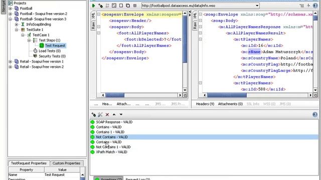Image resolution: width=321 pixels, height=180 pixels.
Task: Collapse the soapenv:Envelope fold marker
Action: click(x=99, y=14)
